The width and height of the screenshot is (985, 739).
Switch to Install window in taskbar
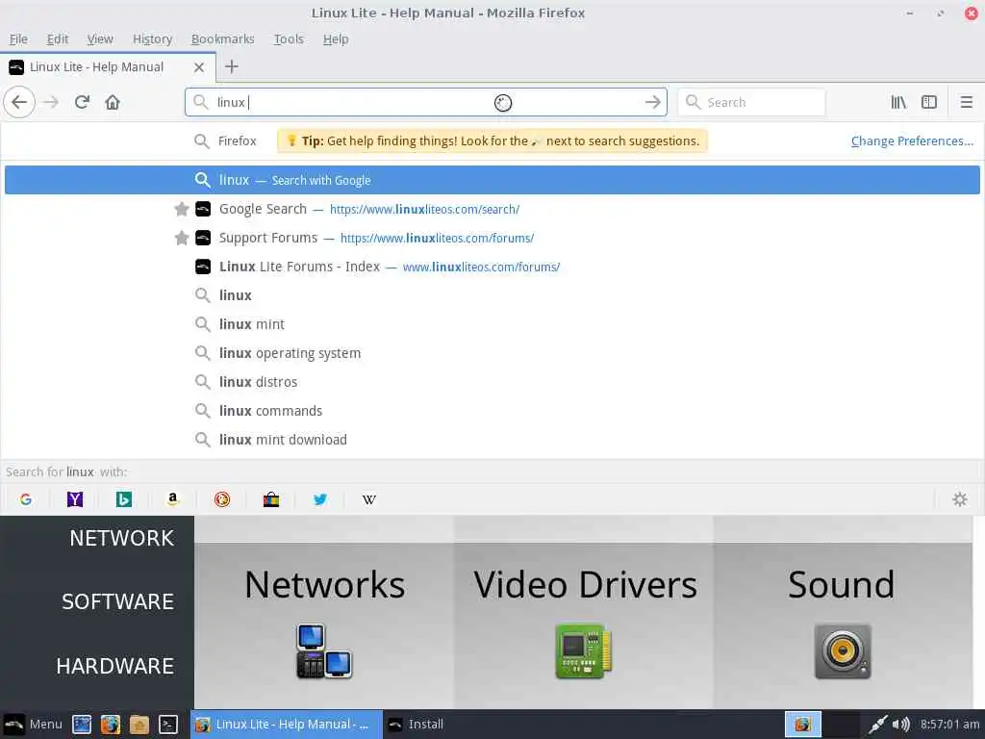click(x=416, y=724)
